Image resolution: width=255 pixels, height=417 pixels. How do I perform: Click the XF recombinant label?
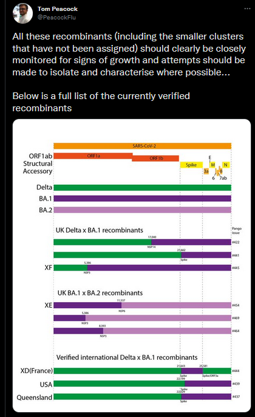49,267
